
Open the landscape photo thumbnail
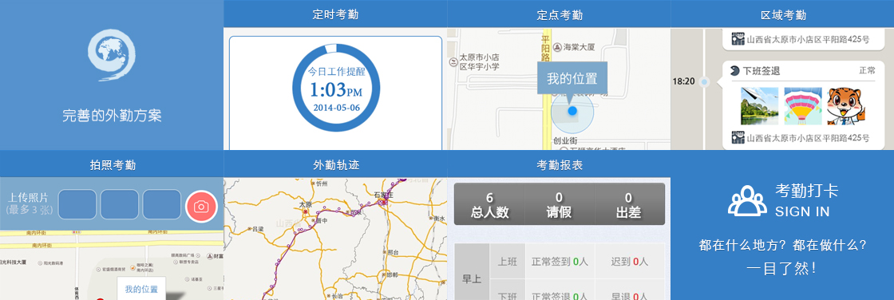[x=759, y=106]
